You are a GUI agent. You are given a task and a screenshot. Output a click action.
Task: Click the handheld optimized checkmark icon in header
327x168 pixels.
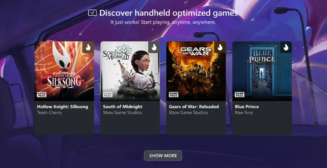[92, 13]
